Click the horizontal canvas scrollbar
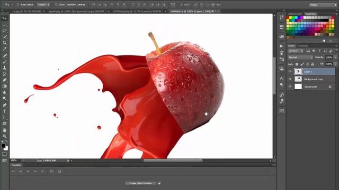The height and width of the screenshot is (190, 339). pyautogui.click(x=173, y=160)
